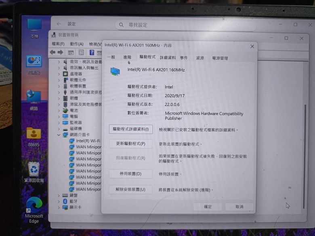Open the 本機 (This PC) desktop icon

coord(34,28)
